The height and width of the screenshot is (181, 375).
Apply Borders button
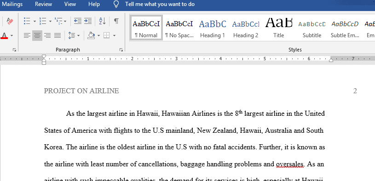pos(106,35)
